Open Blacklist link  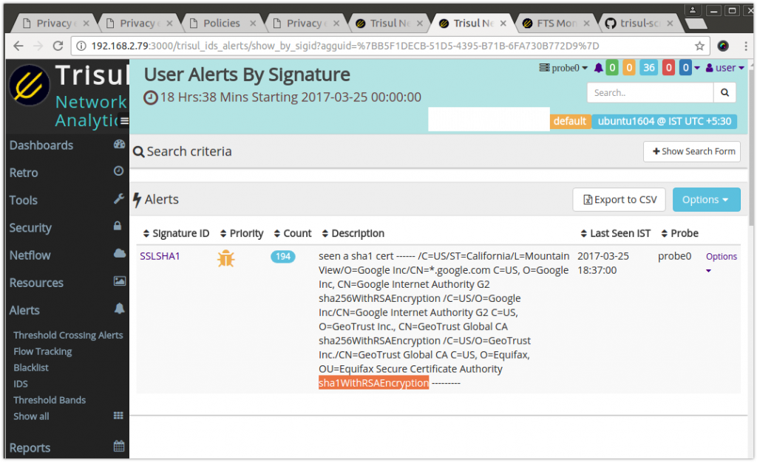click(31, 368)
